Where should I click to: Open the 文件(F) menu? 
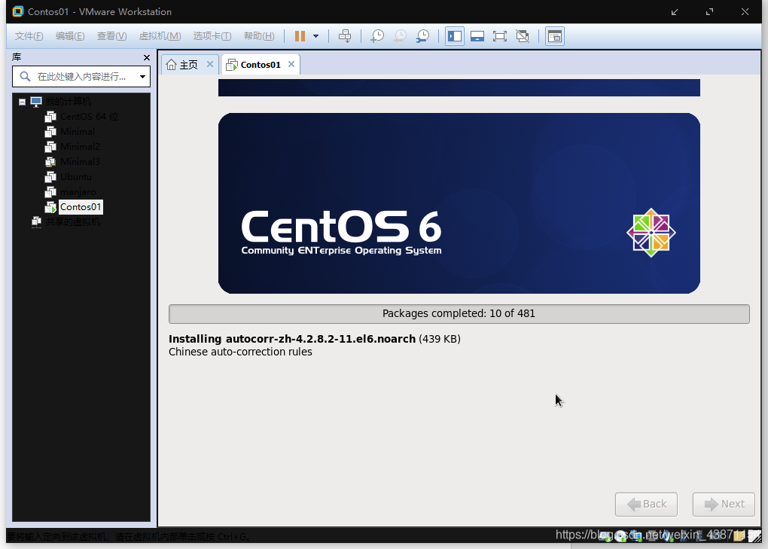29,36
